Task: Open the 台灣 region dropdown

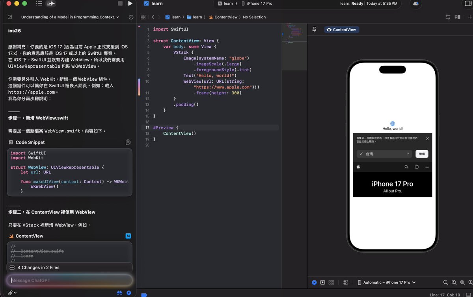Action: [x=384, y=154]
